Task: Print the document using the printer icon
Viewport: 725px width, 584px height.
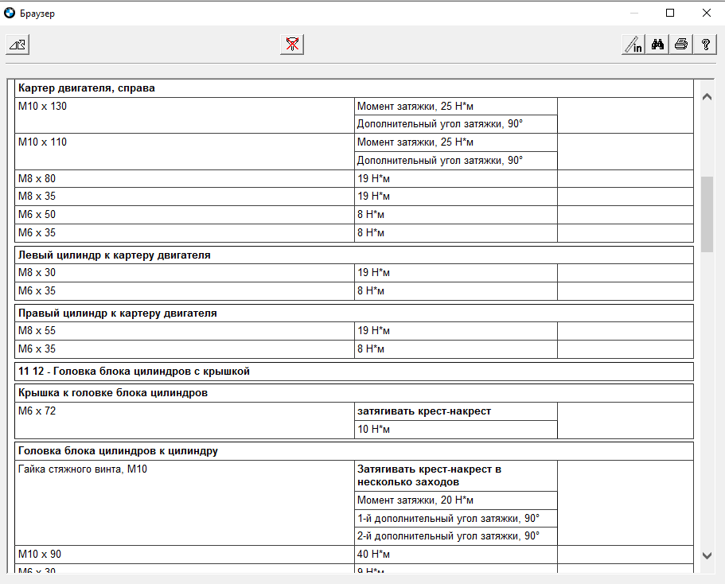Action: point(681,45)
